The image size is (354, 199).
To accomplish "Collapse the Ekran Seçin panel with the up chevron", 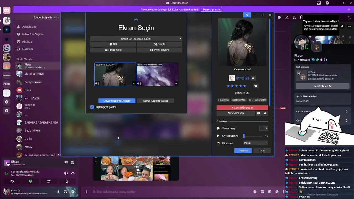I will point(136,20).
